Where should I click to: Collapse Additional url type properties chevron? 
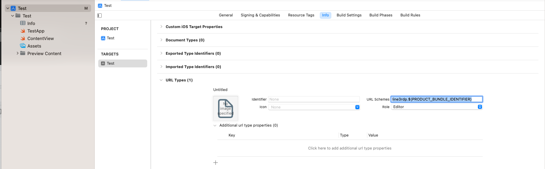pos(215,126)
